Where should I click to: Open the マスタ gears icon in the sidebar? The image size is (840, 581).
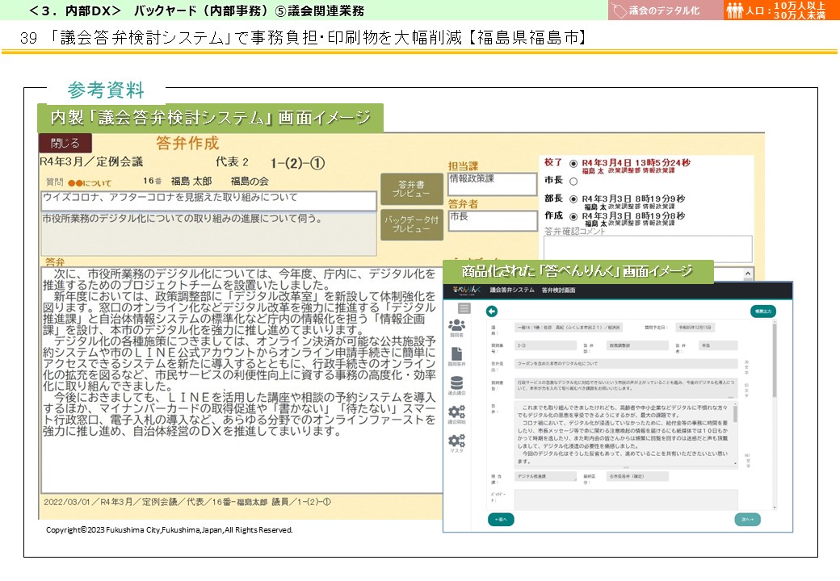(456, 441)
